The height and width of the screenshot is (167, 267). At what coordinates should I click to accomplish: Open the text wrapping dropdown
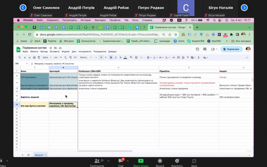(x=161, y=57)
